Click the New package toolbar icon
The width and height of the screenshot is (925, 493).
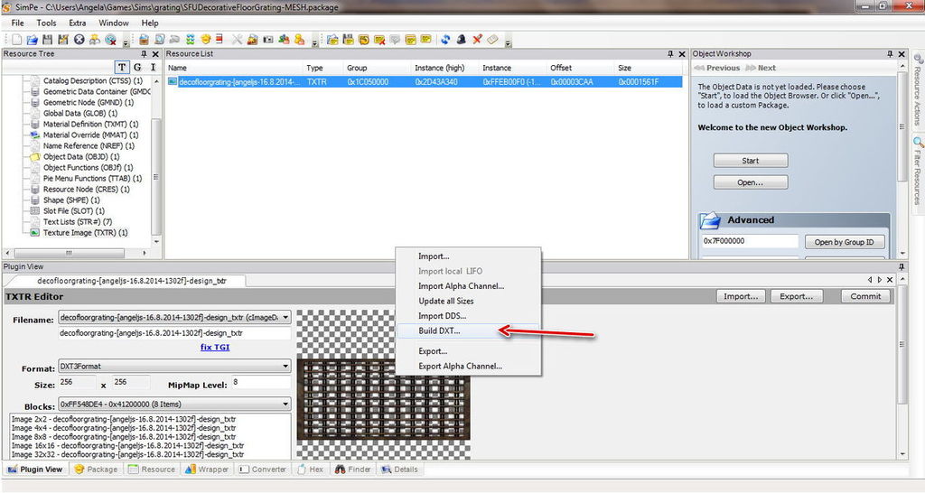[x=16, y=40]
